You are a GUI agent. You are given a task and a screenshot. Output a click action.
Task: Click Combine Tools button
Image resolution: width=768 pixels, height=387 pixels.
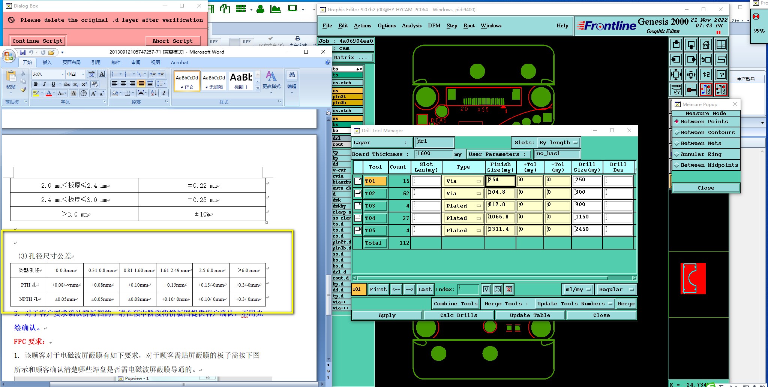click(x=456, y=303)
